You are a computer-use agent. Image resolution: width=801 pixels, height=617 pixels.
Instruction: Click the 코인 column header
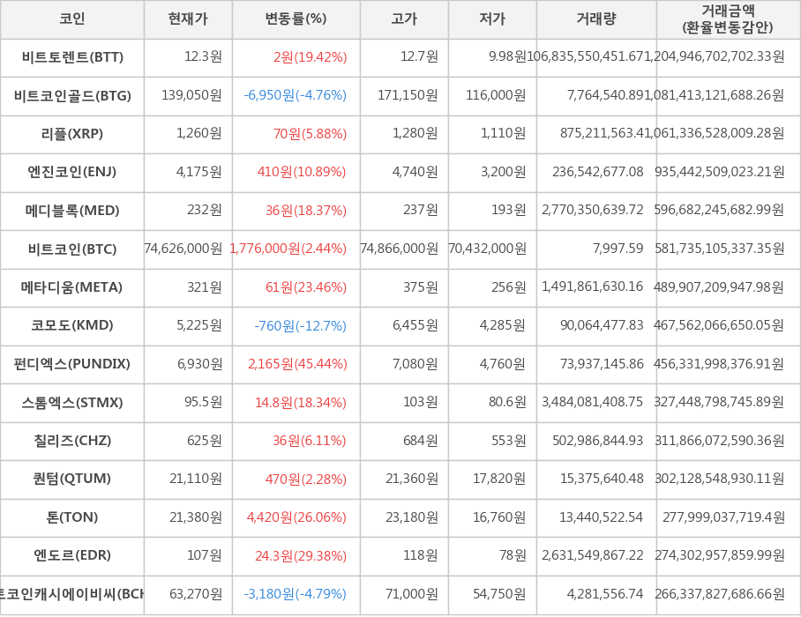click(72, 19)
